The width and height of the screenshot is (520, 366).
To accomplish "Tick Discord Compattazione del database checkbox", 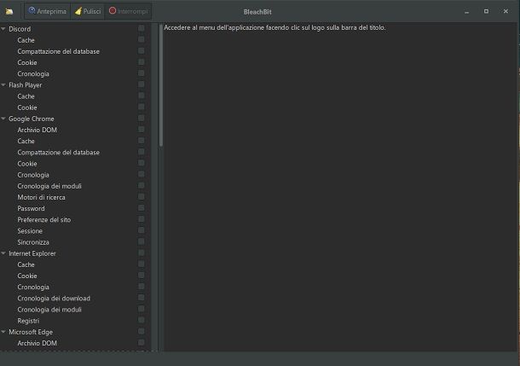I will [x=142, y=51].
